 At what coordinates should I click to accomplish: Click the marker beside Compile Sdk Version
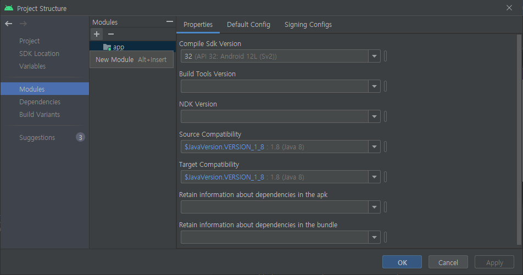385,57
